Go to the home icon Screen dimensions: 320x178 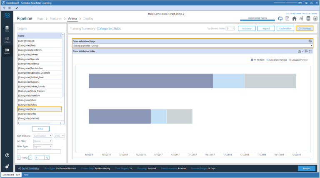294,19
